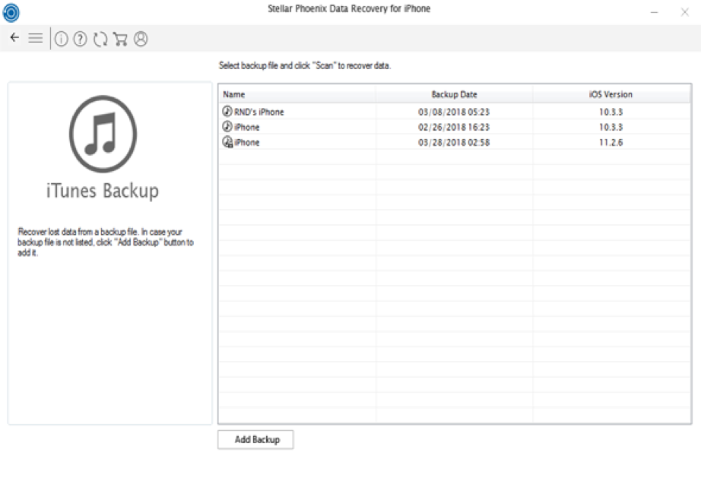Image resolution: width=701 pixels, height=500 pixels.
Task: Click the icon beside iPhone dated 02/26/2018
Action: [x=227, y=126]
